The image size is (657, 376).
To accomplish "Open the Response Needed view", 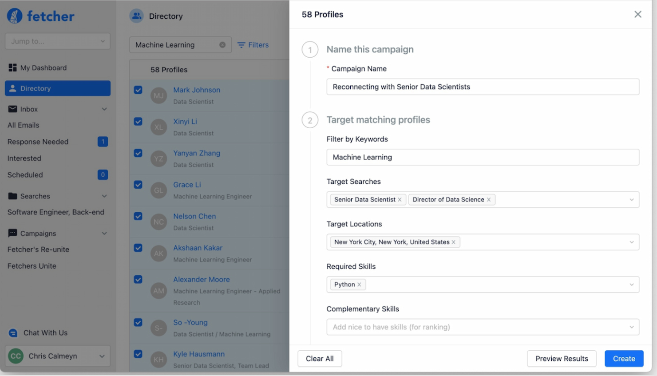I will pyautogui.click(x=38, y=142).
